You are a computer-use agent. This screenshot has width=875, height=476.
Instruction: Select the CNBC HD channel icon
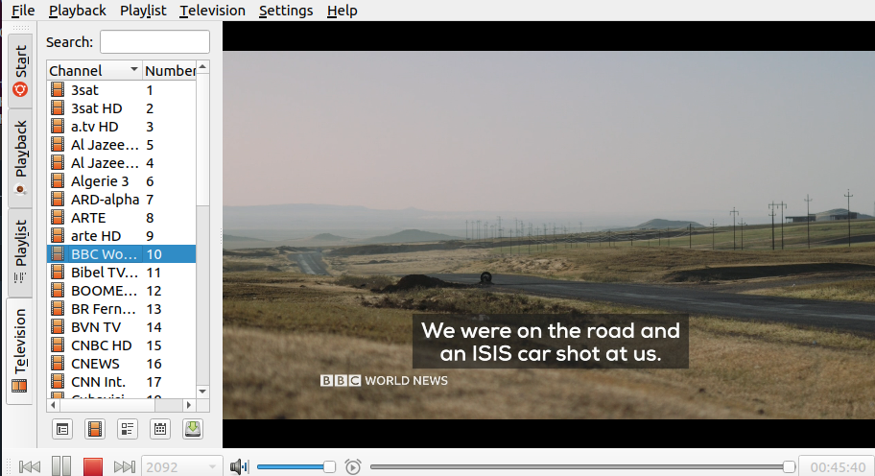pos(58,345)
